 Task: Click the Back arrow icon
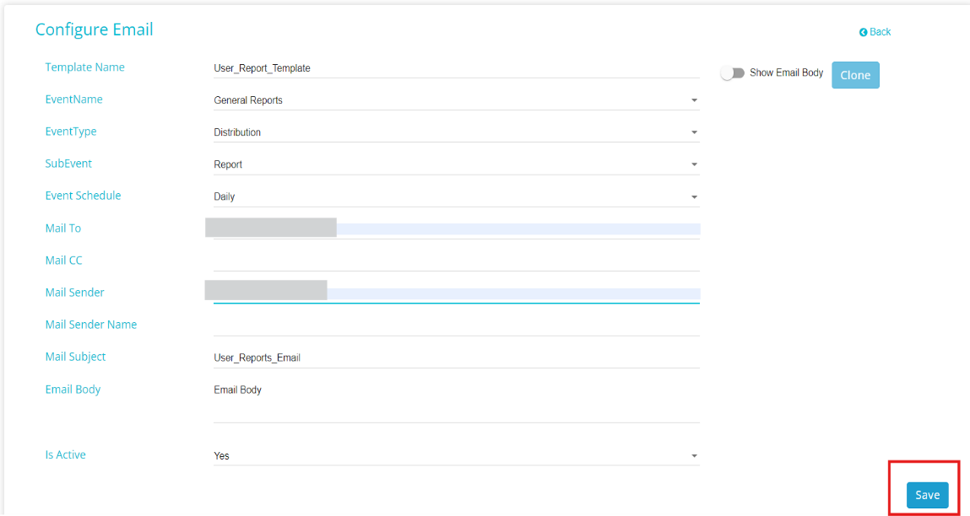tap(863, 32)
